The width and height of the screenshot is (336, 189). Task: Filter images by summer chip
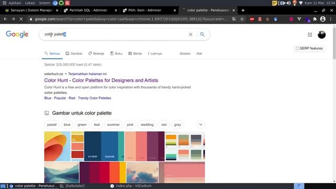tap(113, 124)
